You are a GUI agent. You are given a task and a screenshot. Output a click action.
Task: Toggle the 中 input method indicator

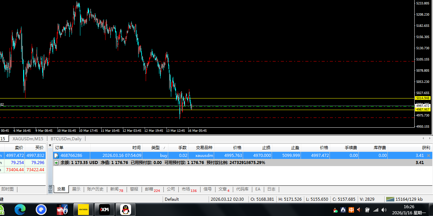(351, 210)
